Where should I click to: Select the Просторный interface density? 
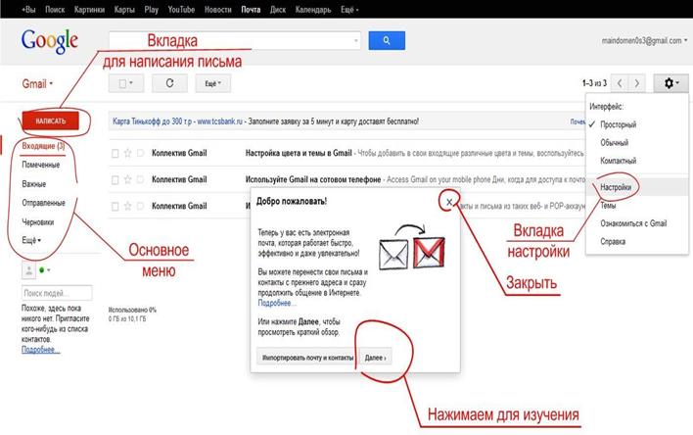[618, 124]
